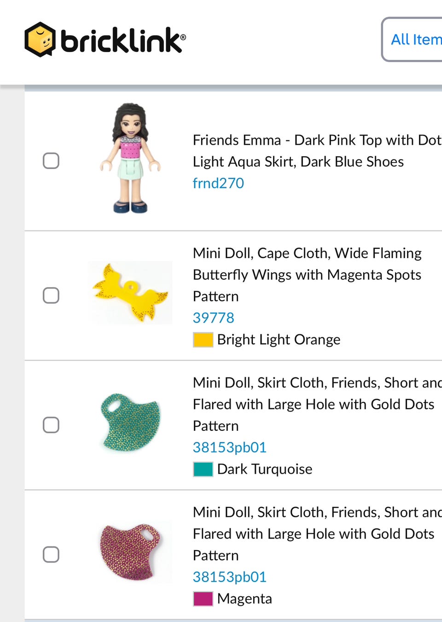Open the frnd270 item link
Viewport: 442px width, 622px height.
pos(218,183)
